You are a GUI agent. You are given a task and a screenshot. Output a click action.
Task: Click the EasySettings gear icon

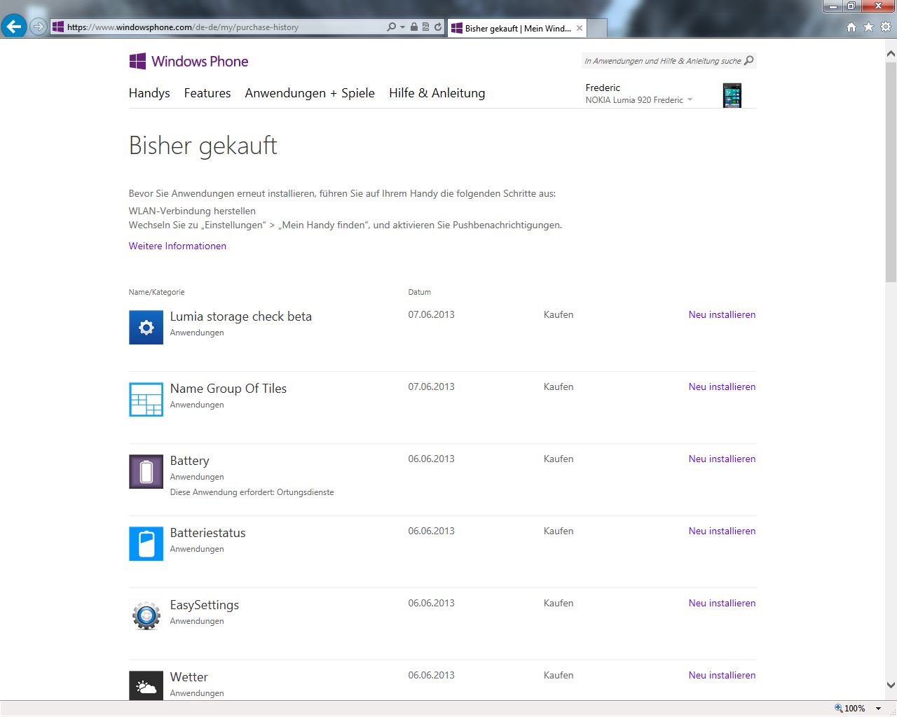146,615
